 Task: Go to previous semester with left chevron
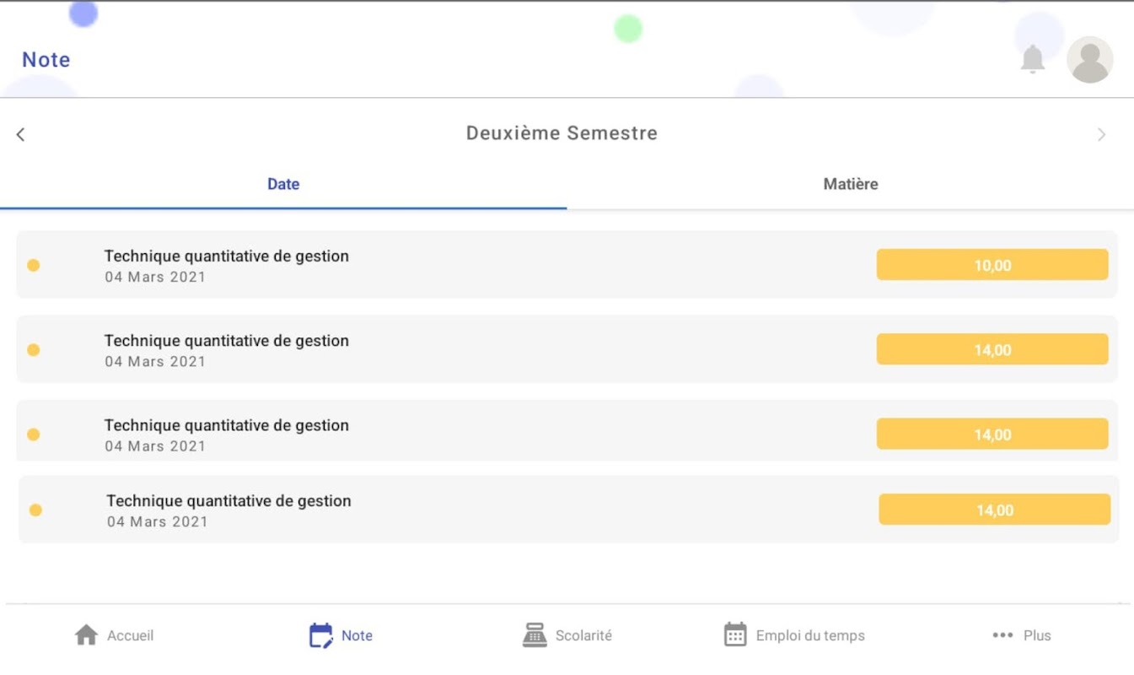[20, 134]
